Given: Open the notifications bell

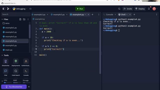Looking at the screenshot, I should click(x=149, y=9).
